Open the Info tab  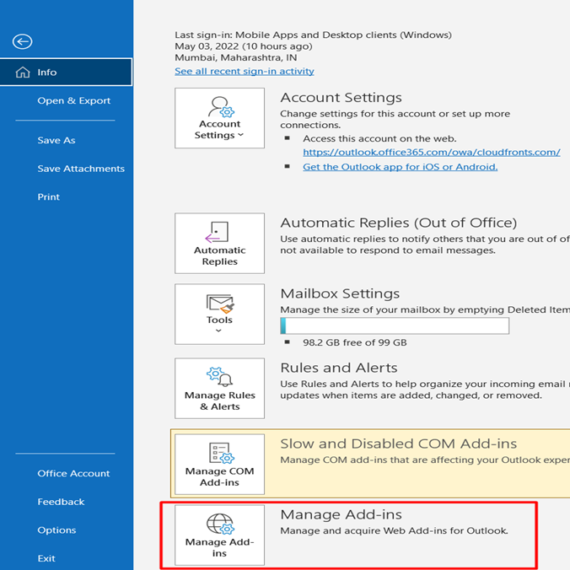(66, 72)
